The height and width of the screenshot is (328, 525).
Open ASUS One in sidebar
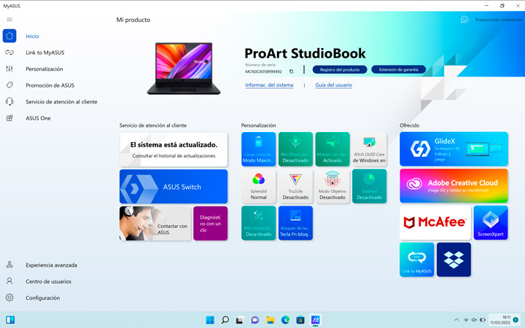tap(38, 118)
